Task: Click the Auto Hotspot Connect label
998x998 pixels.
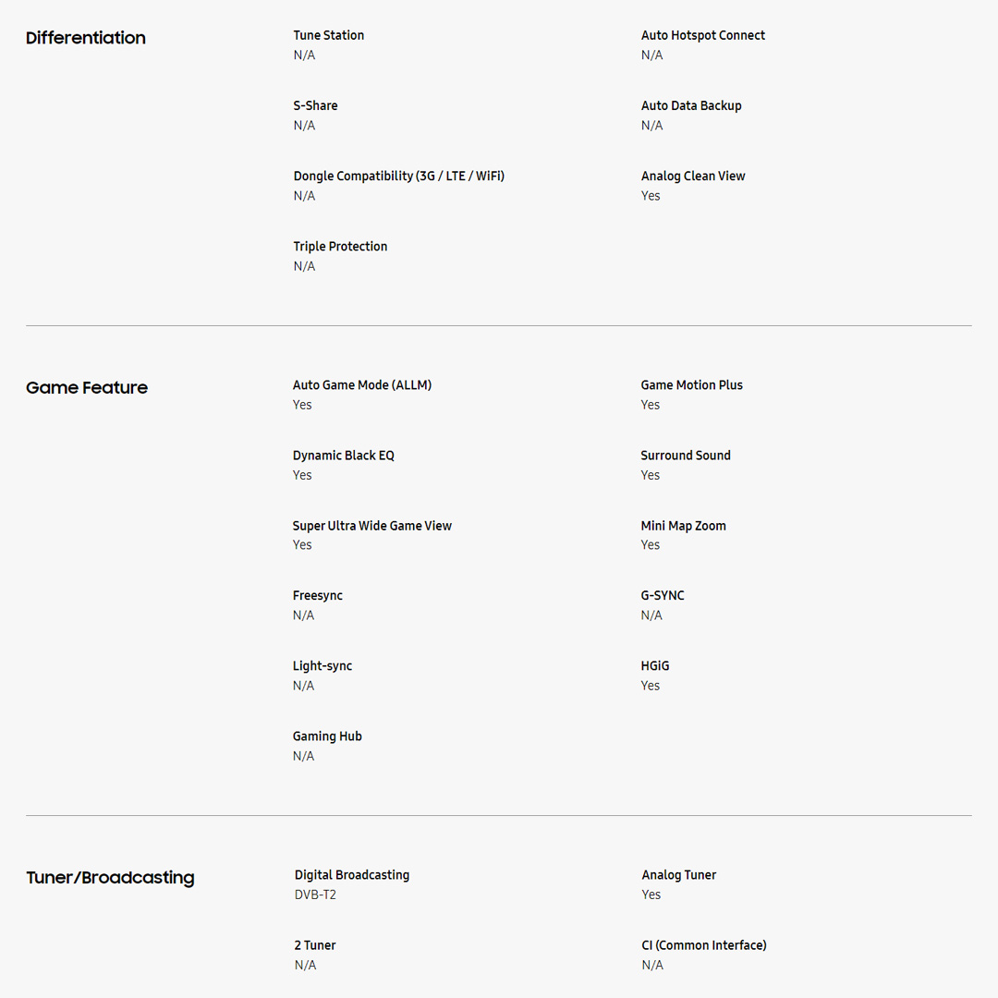Action: [x=703, y=35]
